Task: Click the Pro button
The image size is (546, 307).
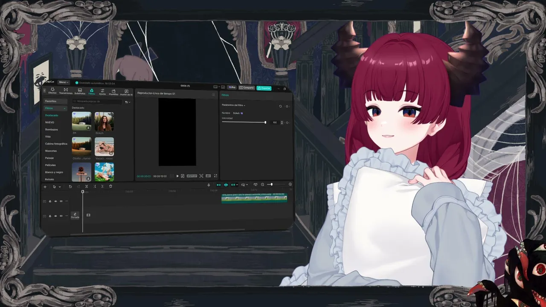Action: tap(232, 87)
